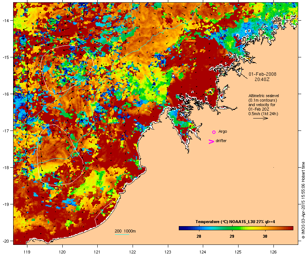Click latitude axis label -19

pos(6,204)
